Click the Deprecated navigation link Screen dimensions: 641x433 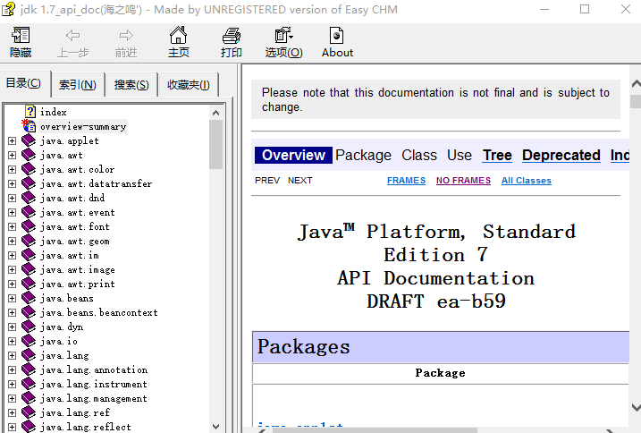tap(561, 155)
